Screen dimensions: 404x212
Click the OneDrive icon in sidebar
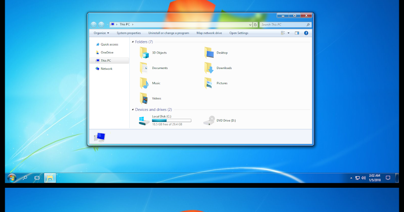[x=98, y=52]
